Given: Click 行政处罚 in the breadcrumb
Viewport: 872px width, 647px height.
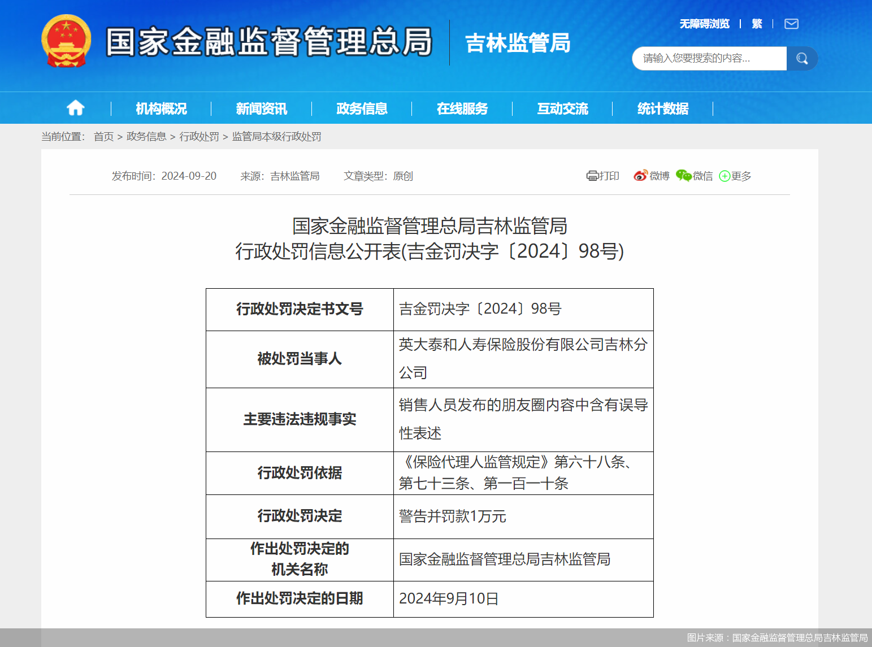Looking at the screenshot, I should coord(199,137).
